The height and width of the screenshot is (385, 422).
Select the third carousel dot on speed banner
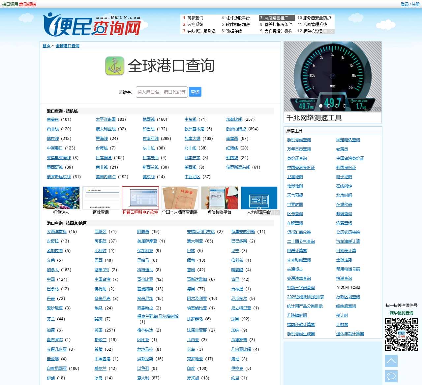[x=337, y=106]
